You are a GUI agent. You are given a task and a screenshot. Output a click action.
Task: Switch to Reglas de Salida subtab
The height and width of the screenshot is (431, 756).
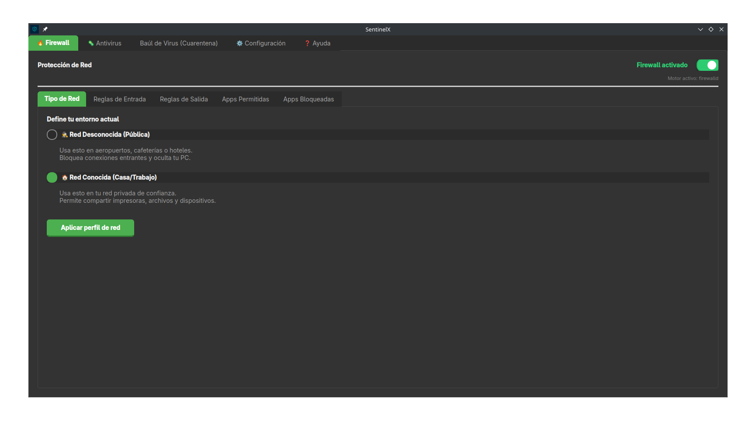pos(184,99)
